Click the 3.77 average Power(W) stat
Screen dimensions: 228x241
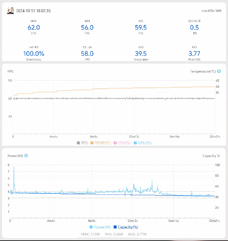tap(194, 53)
